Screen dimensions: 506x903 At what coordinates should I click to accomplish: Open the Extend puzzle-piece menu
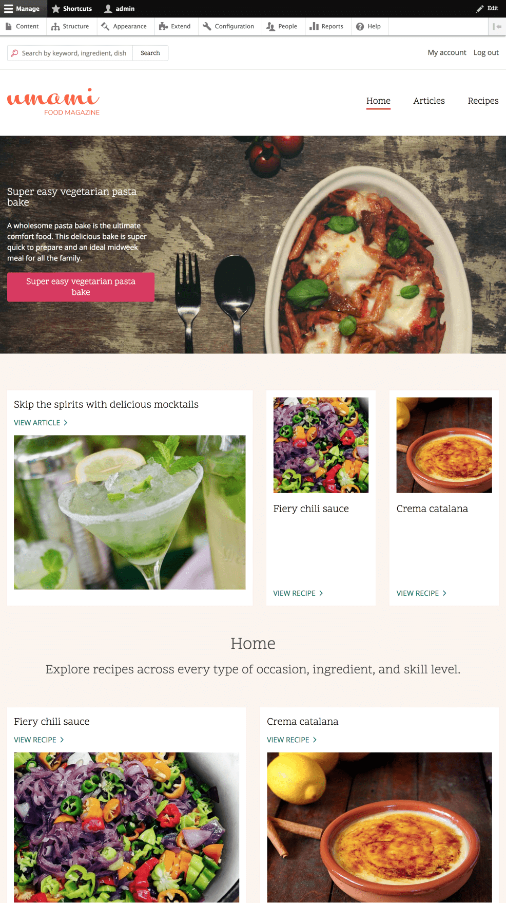click(x=175, y=26)
